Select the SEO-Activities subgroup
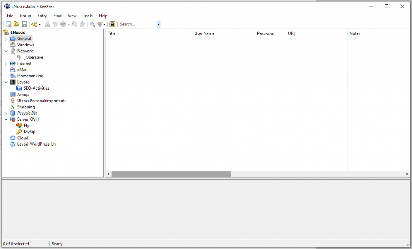 click(x=37, y=88)
